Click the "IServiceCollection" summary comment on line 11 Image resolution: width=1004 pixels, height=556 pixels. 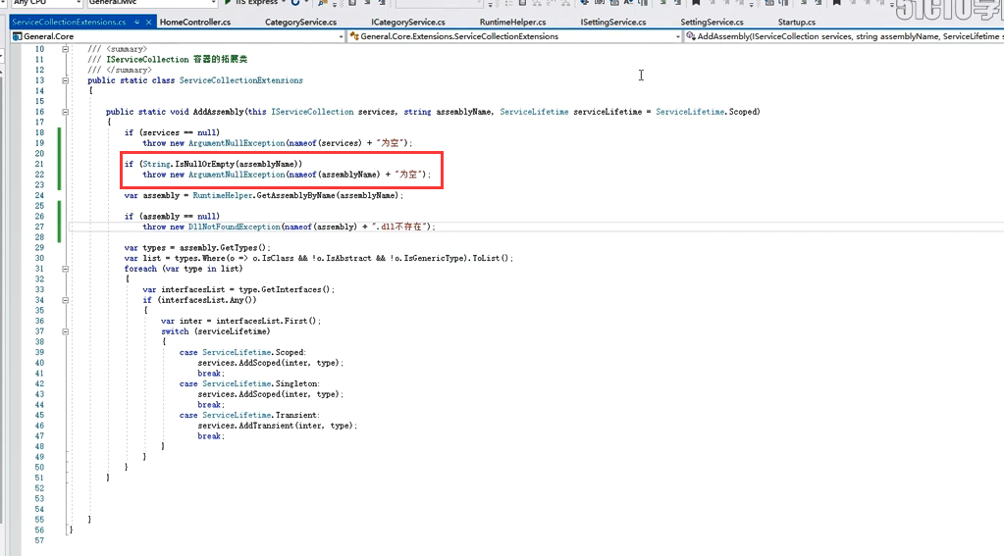tap(147, 60)
